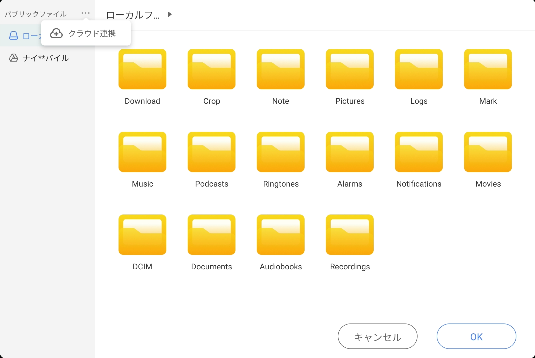Image resolution: width=535 pixels, height=358 pixels.
Task: Click the three-dot more options icon
Action: 86,13
